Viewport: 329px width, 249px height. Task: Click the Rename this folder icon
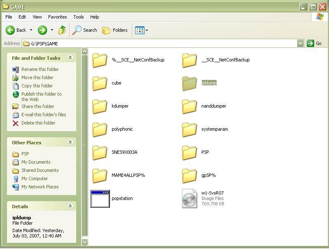[x=16, y=69]
